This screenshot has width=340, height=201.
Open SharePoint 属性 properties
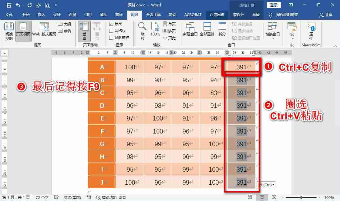pos(311,30)
